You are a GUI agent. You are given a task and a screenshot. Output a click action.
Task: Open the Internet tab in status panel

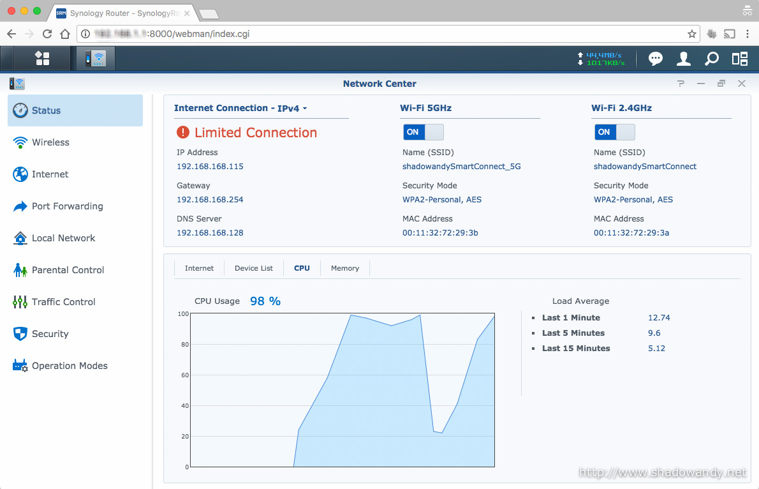(199, 268)
